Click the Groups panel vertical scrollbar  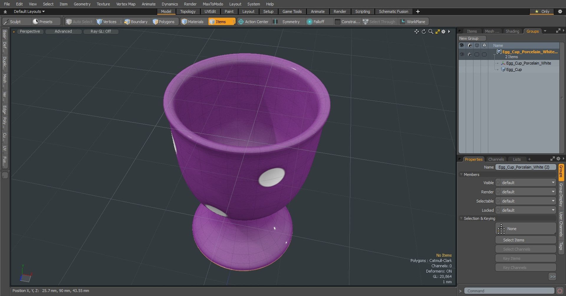[x=562, y=97]
